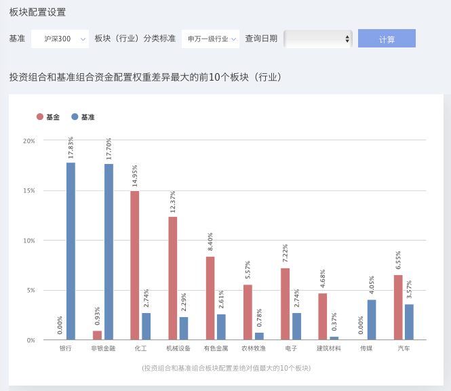Click the blue 农林牧渔 bar at 0.78%
The width and height of the screenshot is (451, 391).
[259, 336]
